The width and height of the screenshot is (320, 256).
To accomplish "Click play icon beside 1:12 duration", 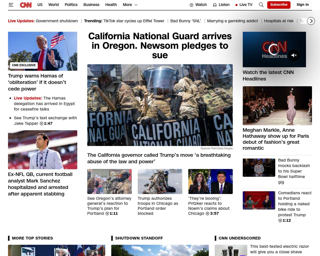I will 280,220.
